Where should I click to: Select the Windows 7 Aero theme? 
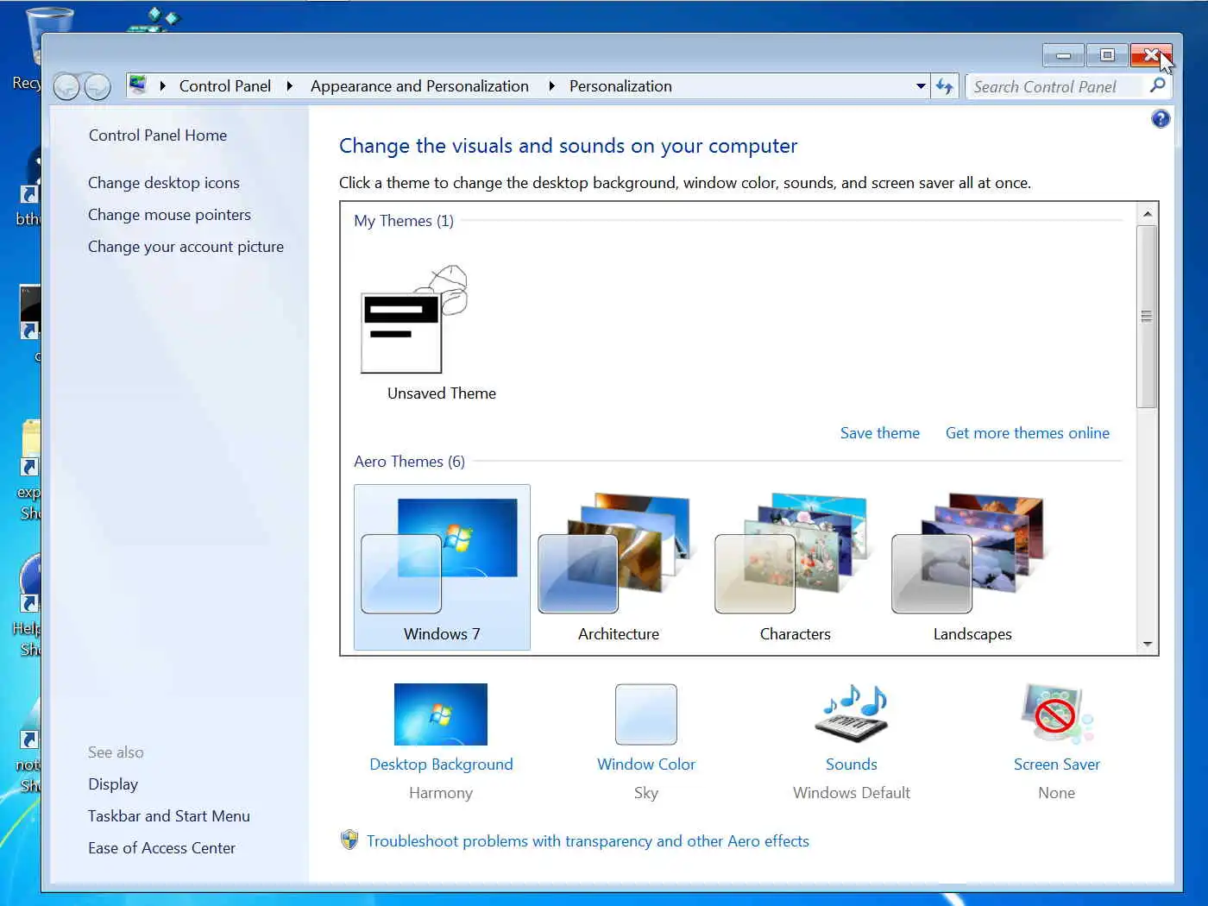pos(441,567)
